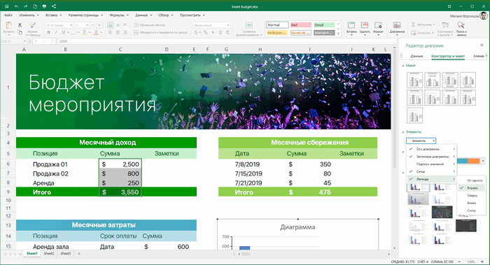The image size is (490, 265).
Task: Pick the fill color highlighter swatch
Action: click(84, 32)
